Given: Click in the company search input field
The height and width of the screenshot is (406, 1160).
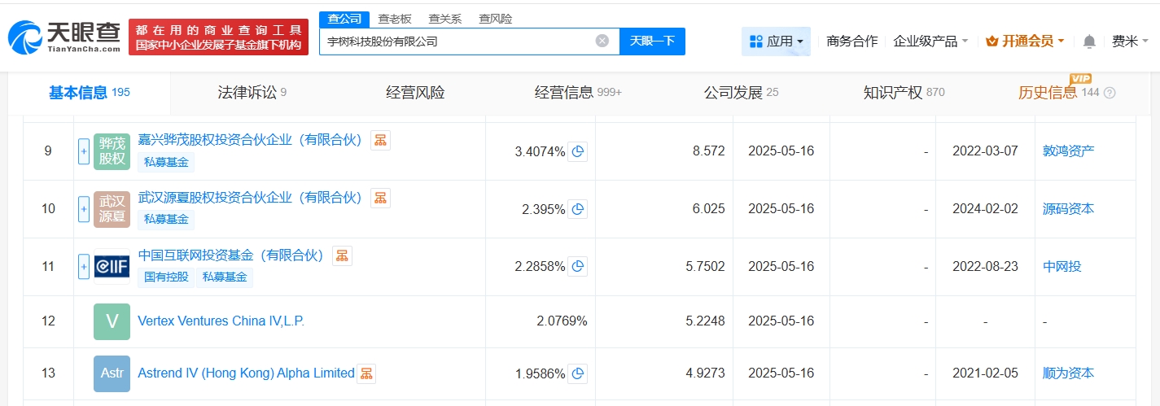Looking at the screenshot, I should pyautogui.click(x=456, y=41).
